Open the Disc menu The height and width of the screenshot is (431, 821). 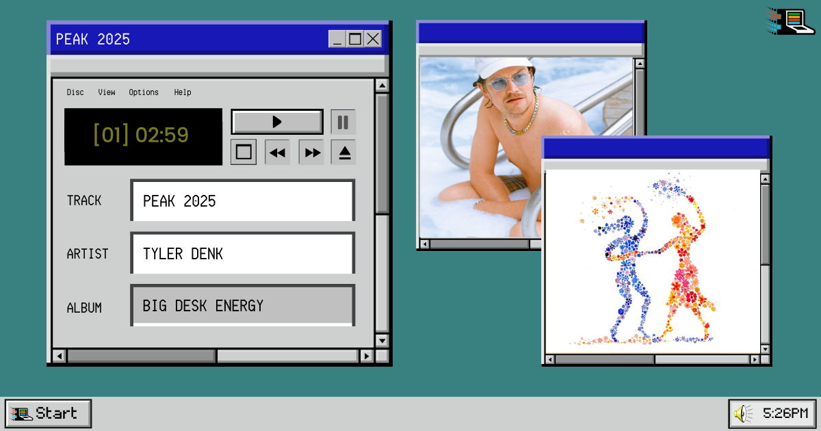pyautogui.click(x=75, y=92)
